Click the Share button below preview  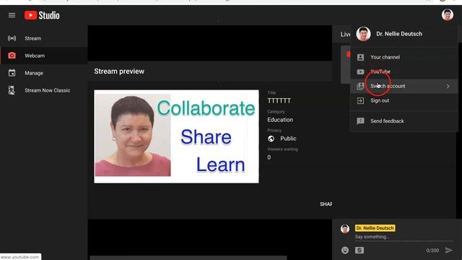[x=326, y=204]
